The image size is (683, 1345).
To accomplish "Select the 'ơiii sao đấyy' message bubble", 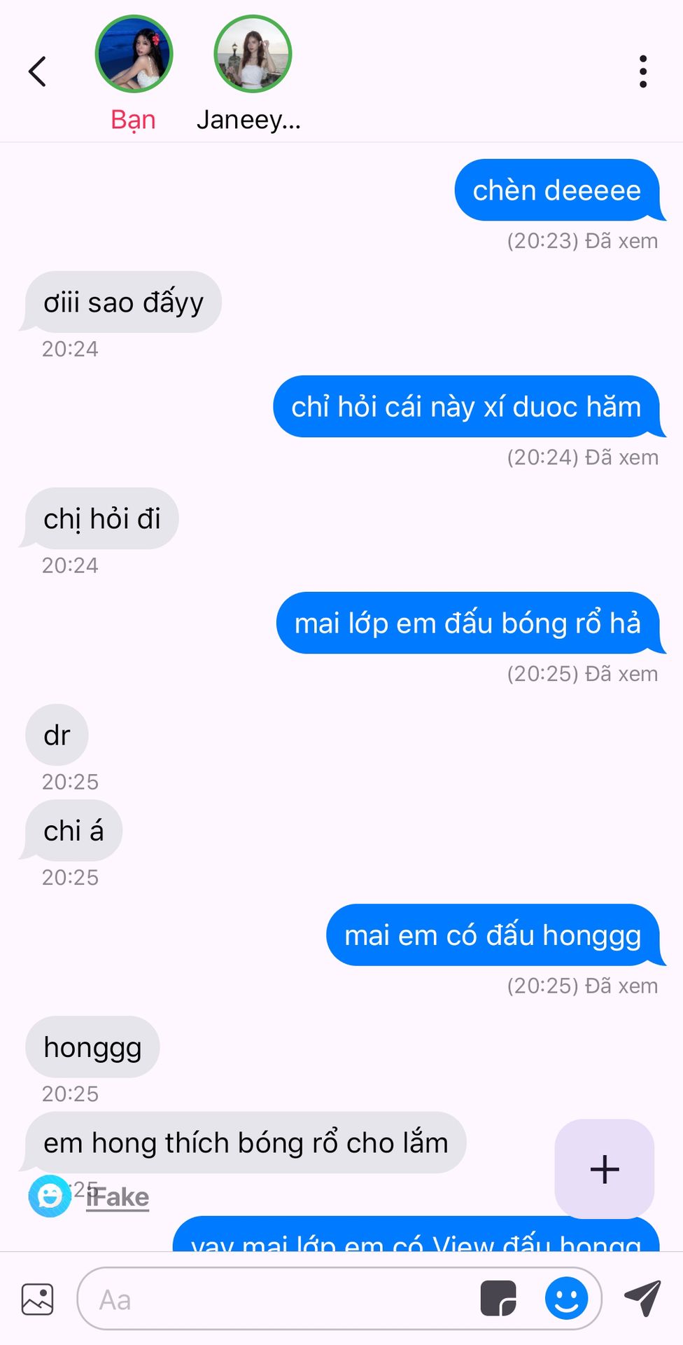I will tap(122, 302).
